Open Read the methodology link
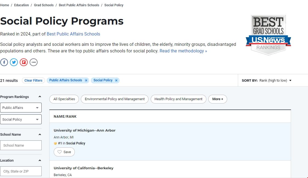Viewport: 308px width, 178px height. pyautogui.click(x=183, y=51)
